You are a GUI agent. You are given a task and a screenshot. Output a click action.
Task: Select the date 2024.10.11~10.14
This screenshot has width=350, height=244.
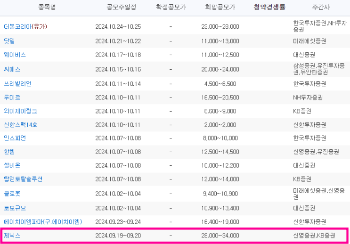[118, 84]
